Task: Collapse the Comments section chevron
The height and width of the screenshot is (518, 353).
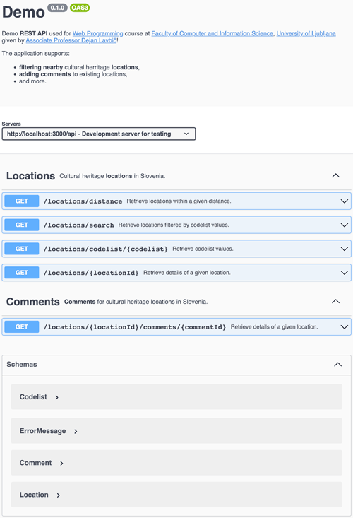Action: tap(335, 301)
